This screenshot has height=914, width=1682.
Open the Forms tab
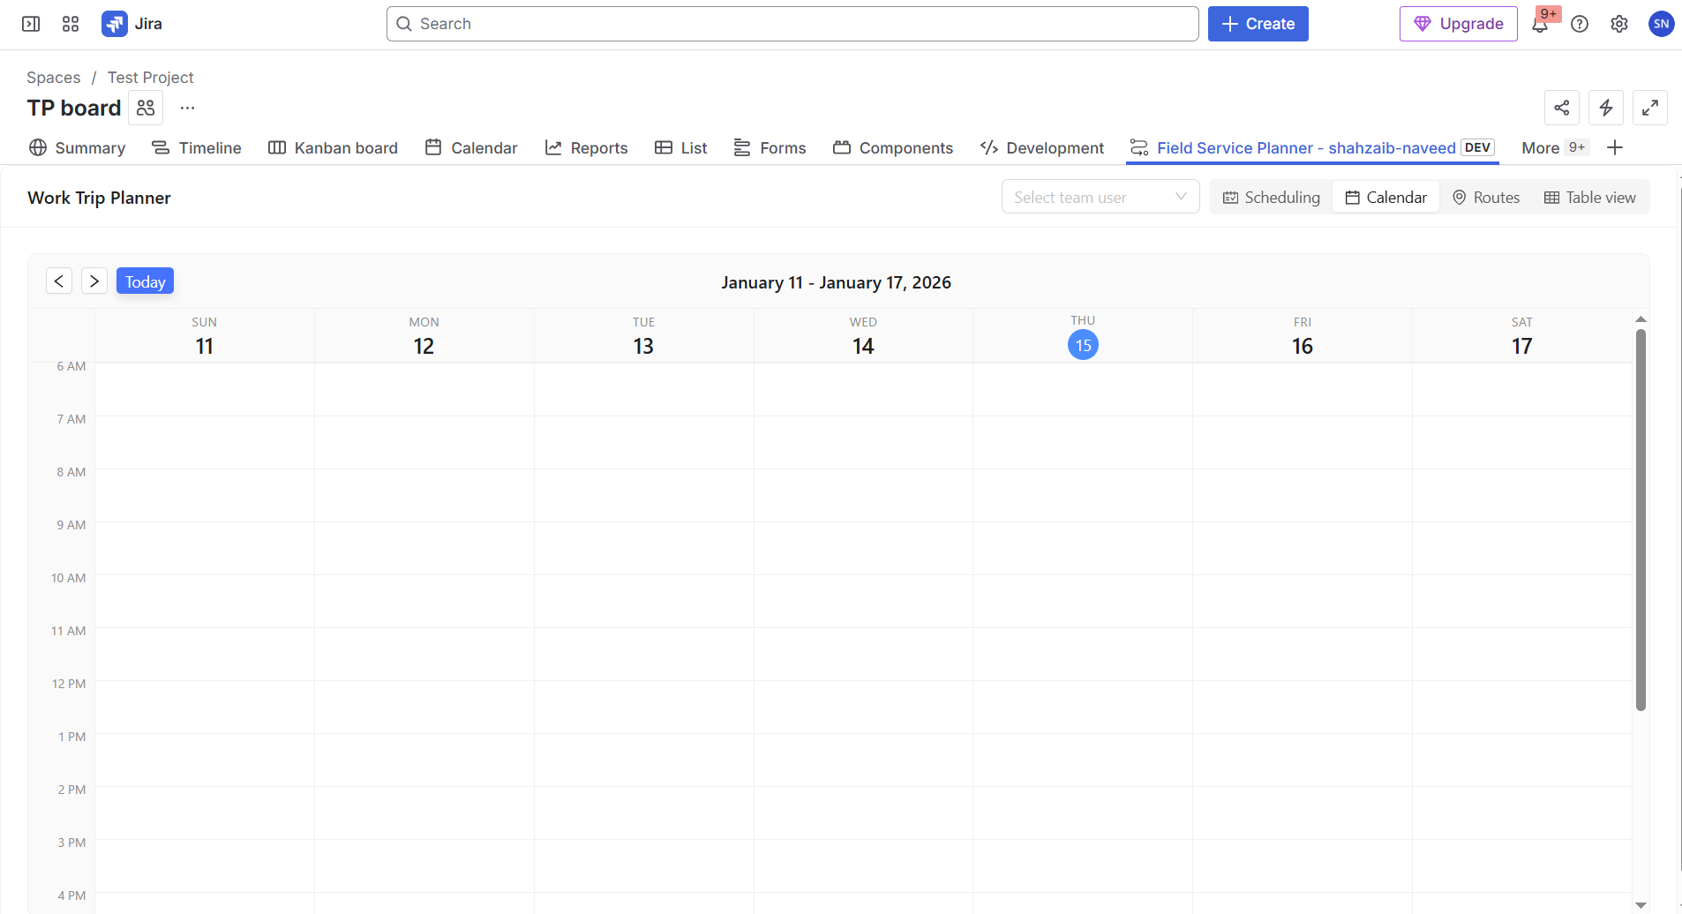pos(770,147)
